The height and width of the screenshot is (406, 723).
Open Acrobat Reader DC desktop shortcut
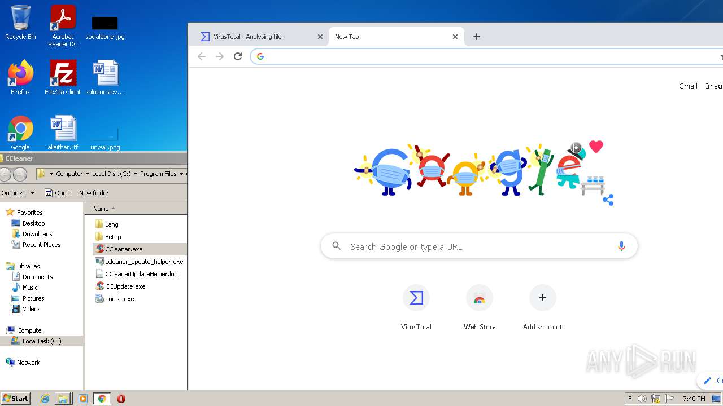63,25
